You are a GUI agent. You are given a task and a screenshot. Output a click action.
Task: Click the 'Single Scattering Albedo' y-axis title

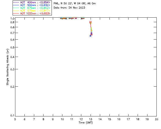[8, 67]
